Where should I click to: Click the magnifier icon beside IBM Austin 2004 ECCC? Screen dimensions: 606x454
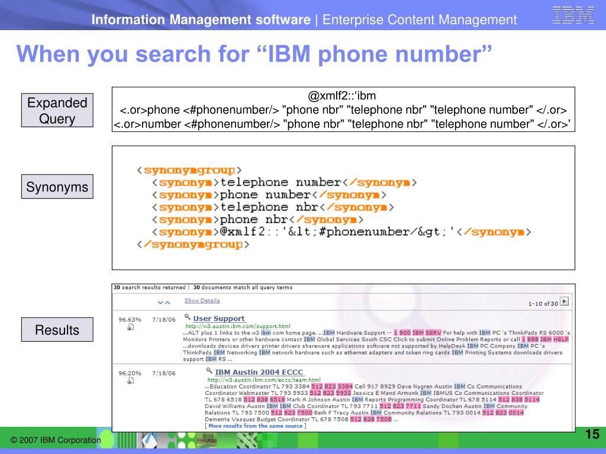pos(209,371)
